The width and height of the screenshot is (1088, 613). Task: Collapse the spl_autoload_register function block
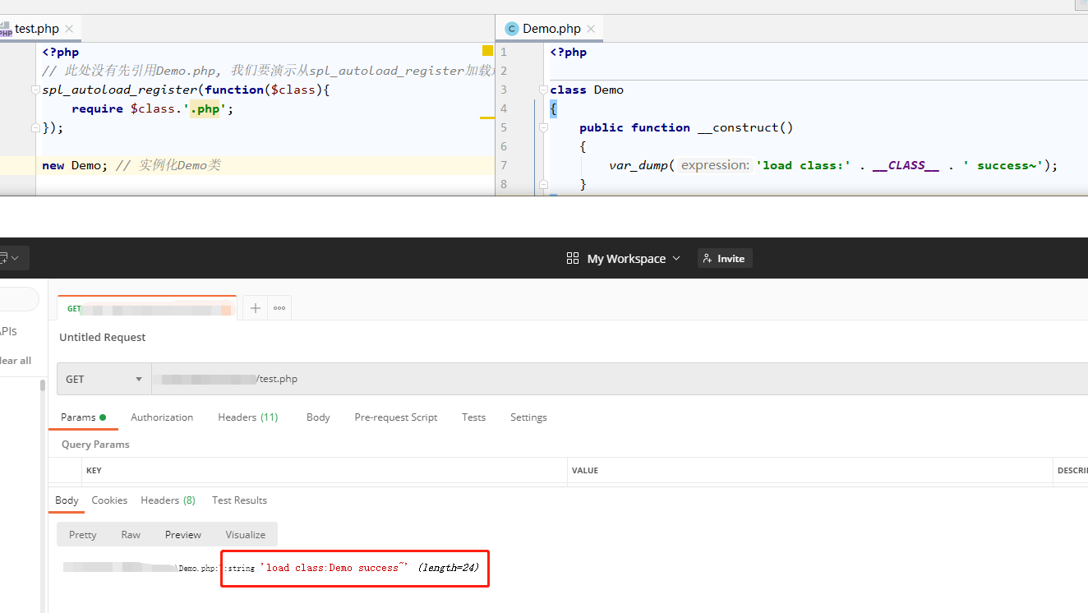click(x=35, y=90)
